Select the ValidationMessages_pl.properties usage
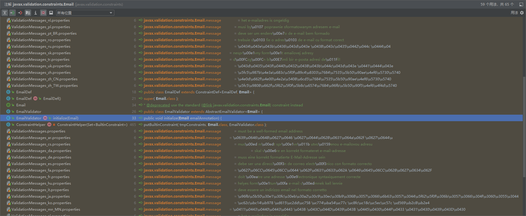This screenshot has height=216, width=526. (41, 27)
